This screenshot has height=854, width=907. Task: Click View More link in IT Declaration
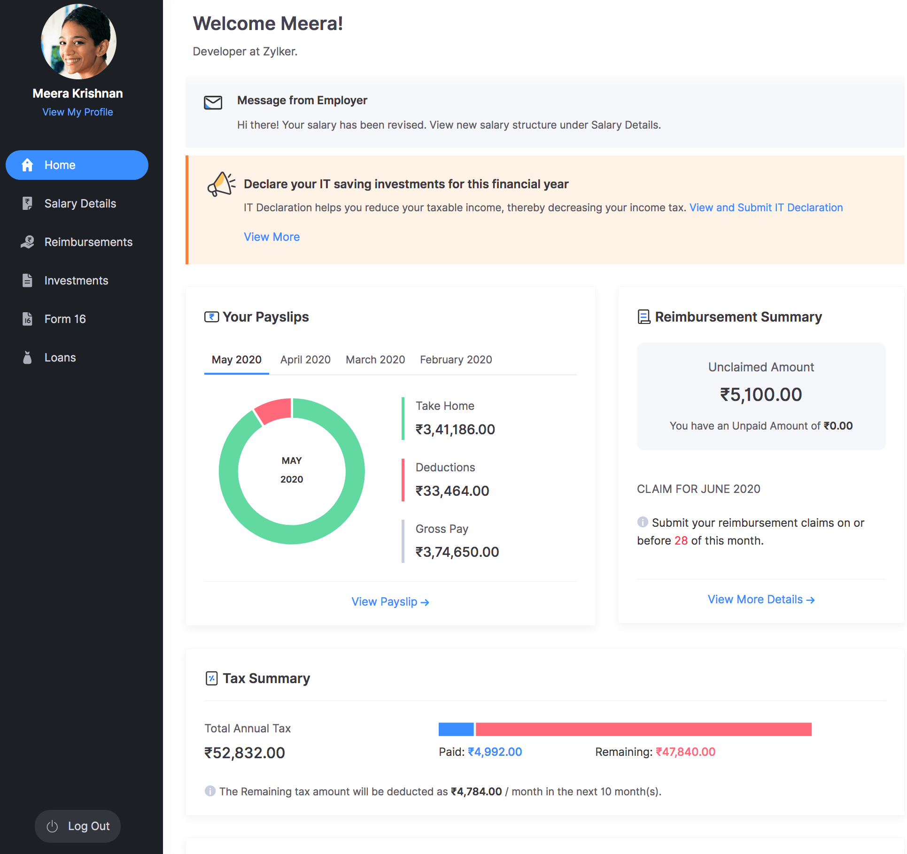[x=271, y=236]
